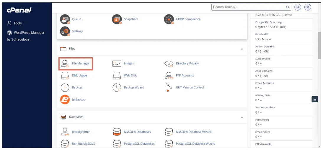The height and width of the screenshot is (150, 323).
Task: Open notifications bell icon
Action: coord(298,7)
